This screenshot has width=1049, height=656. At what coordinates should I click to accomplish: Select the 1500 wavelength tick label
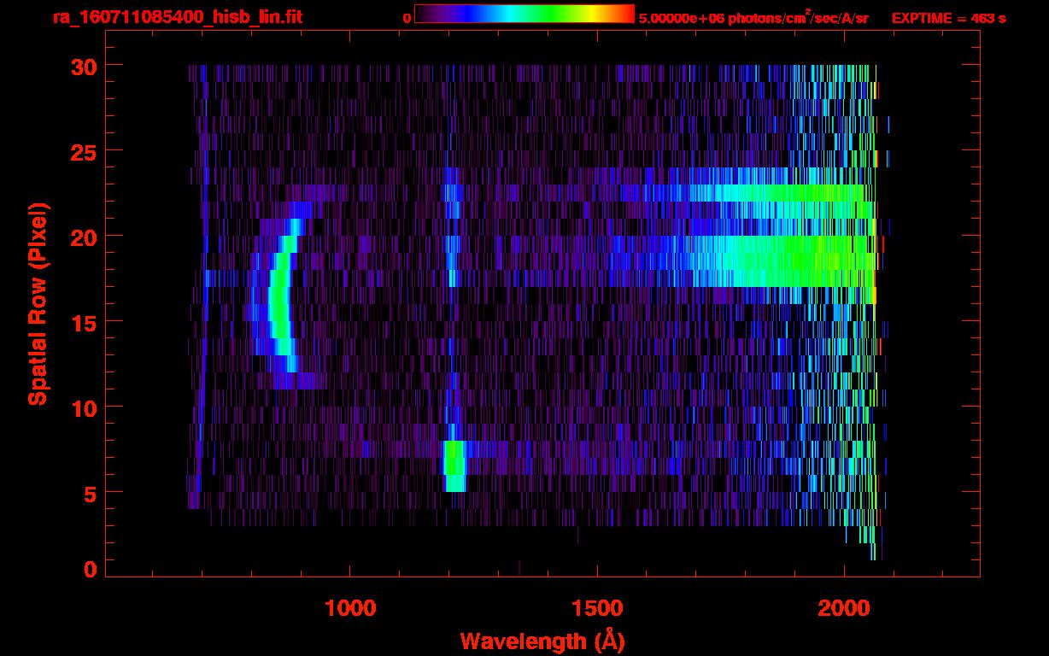(597, 608)
